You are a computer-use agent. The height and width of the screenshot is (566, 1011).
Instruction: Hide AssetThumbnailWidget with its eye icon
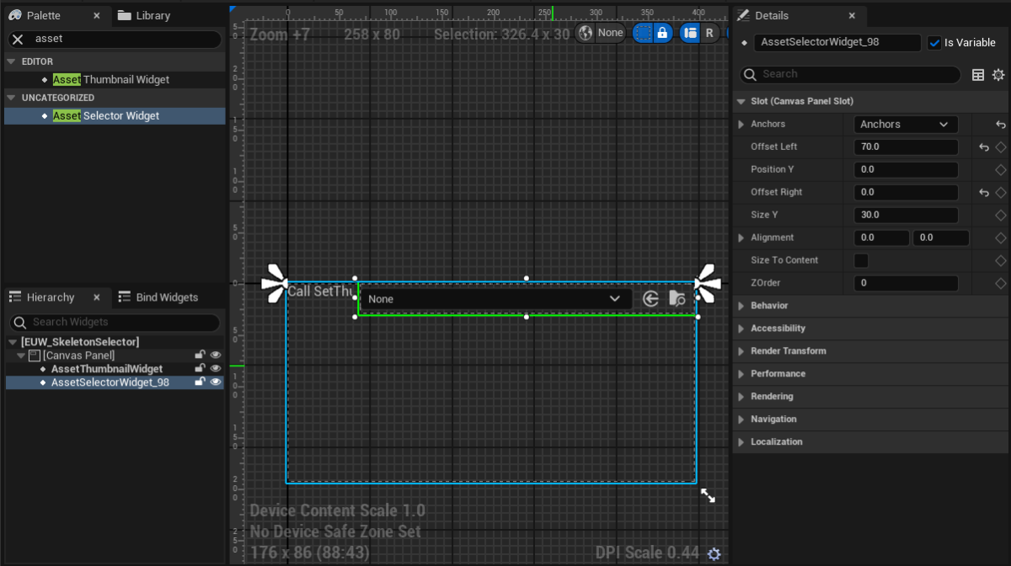216,368
